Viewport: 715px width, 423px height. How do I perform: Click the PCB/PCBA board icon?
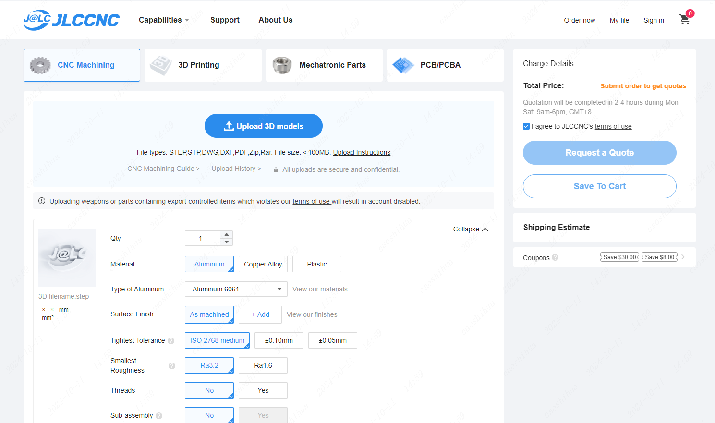(403, 65)
